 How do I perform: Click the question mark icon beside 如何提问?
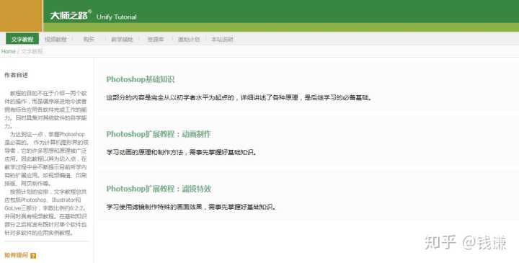coord(33,256)
